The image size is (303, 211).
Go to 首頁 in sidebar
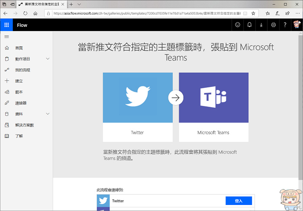click(x=19, y=48)
